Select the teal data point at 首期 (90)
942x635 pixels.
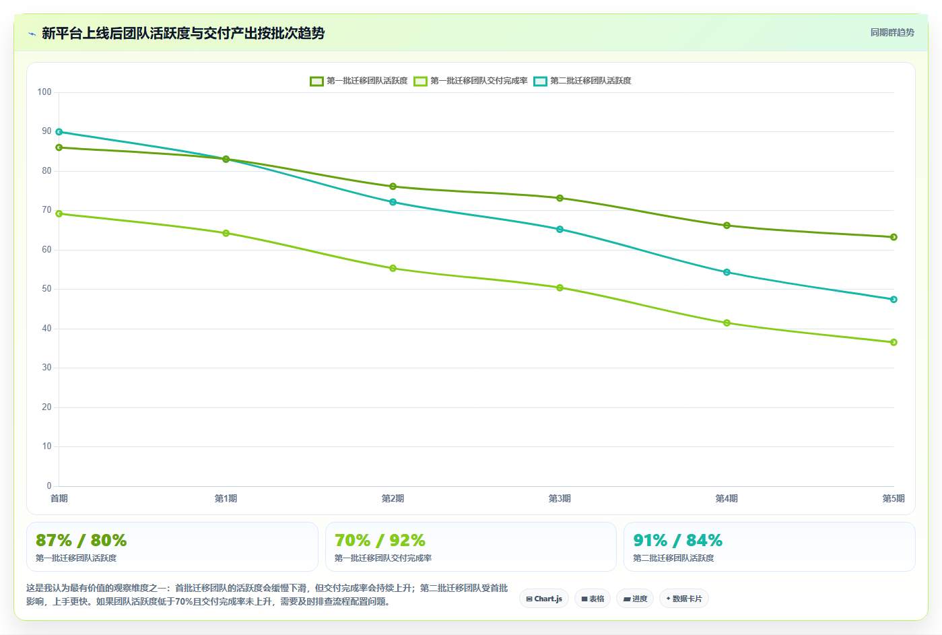tap(59, 132)
